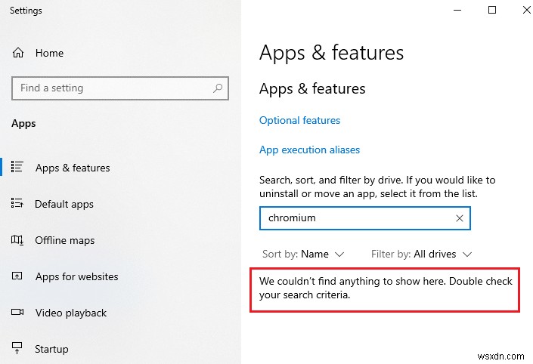
Task: Click the app search box containing chromium
Action: [x=355, y=218]
